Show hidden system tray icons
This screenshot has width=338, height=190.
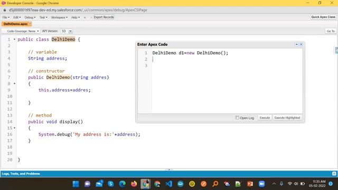click(x=274, y=184)
